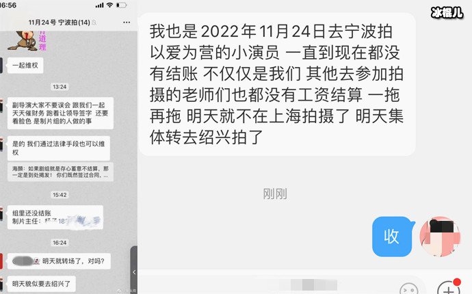472x294 pixels.
Task: Tap the Wi-Fi status icon
Action: [x=110, y=5]
